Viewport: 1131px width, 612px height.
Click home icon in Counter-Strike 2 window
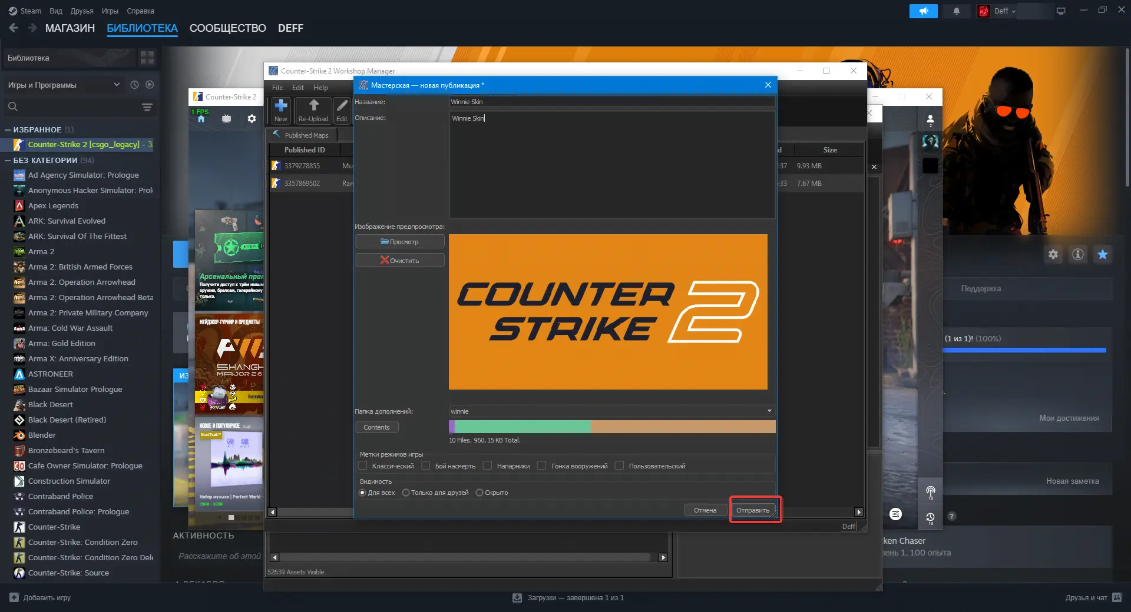(x=201, y=119)
